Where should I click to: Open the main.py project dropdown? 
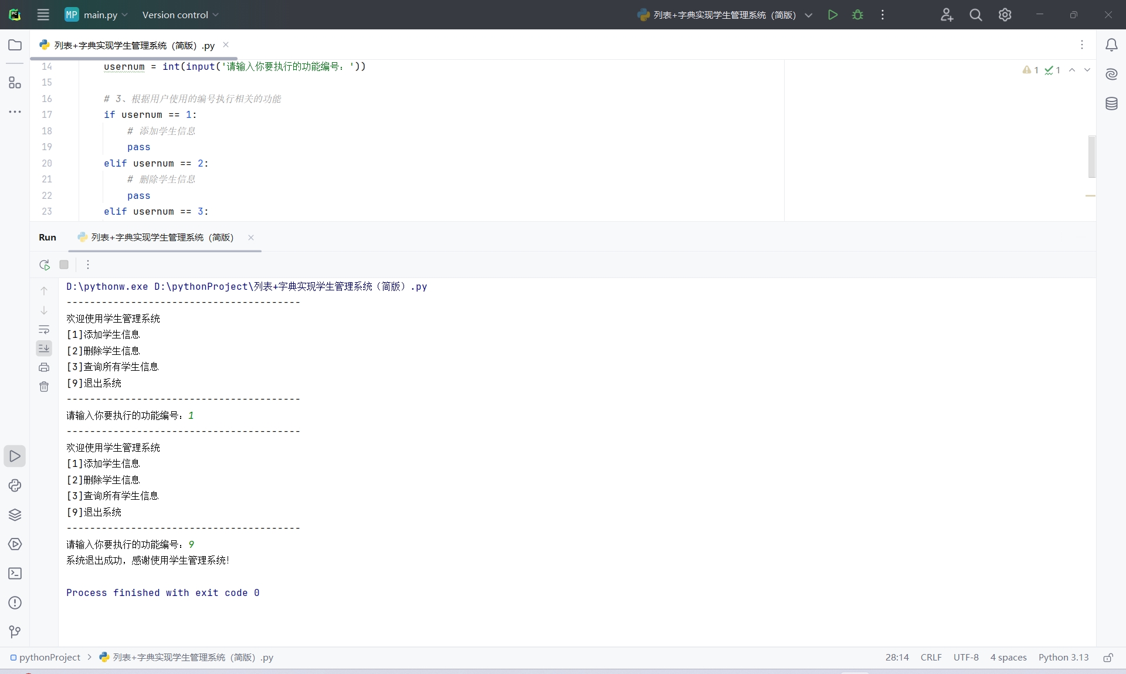[97, 15]
